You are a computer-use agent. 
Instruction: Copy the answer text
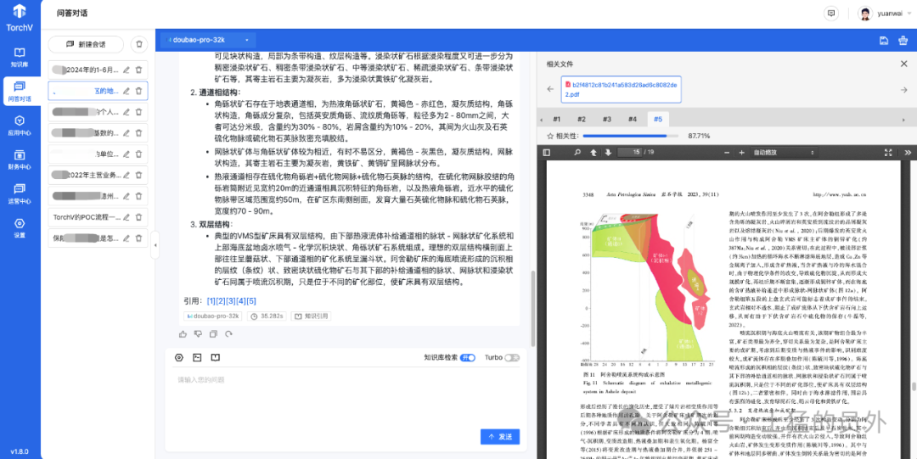click(x=213, y=334)
